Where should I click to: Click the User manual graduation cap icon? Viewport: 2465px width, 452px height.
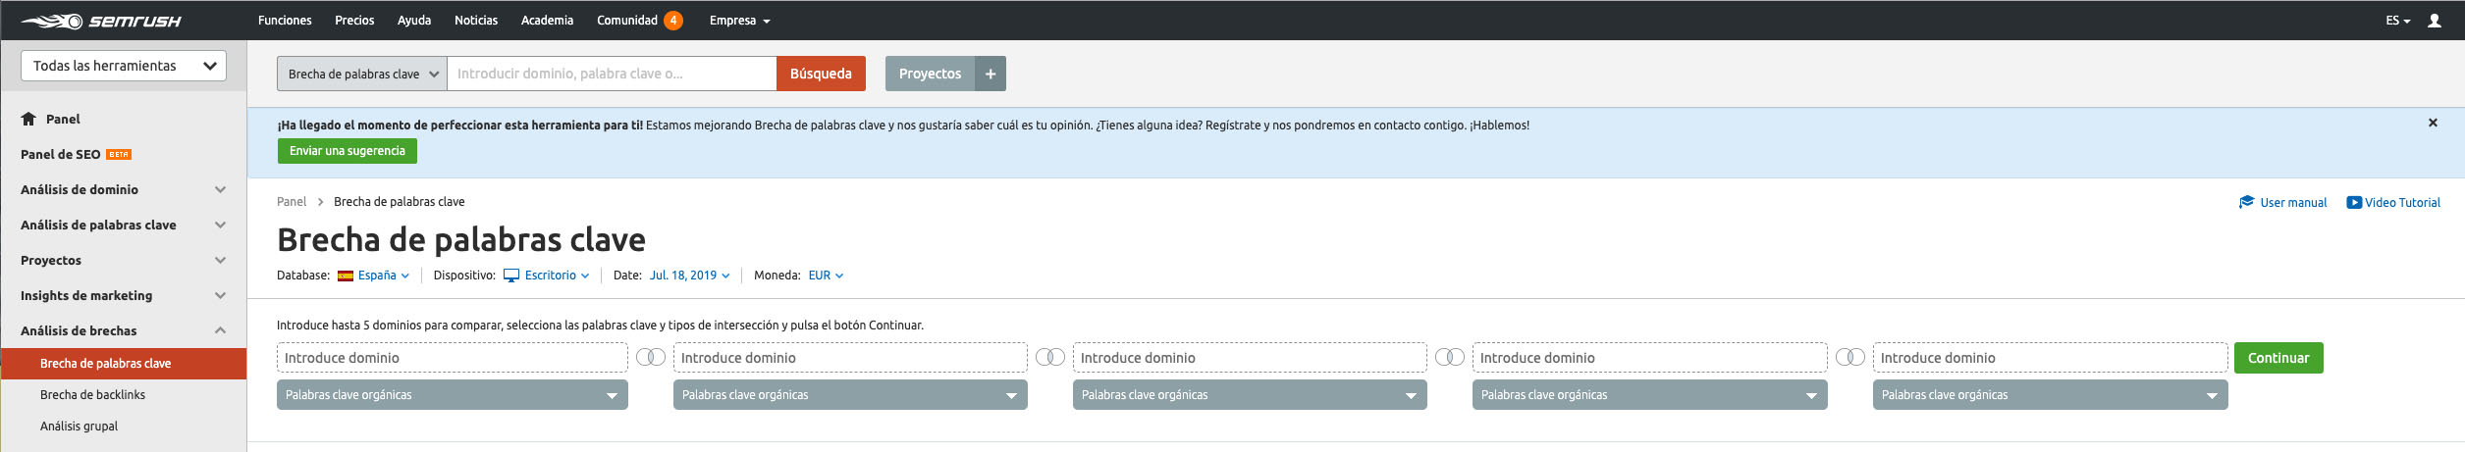[2246, 202]
